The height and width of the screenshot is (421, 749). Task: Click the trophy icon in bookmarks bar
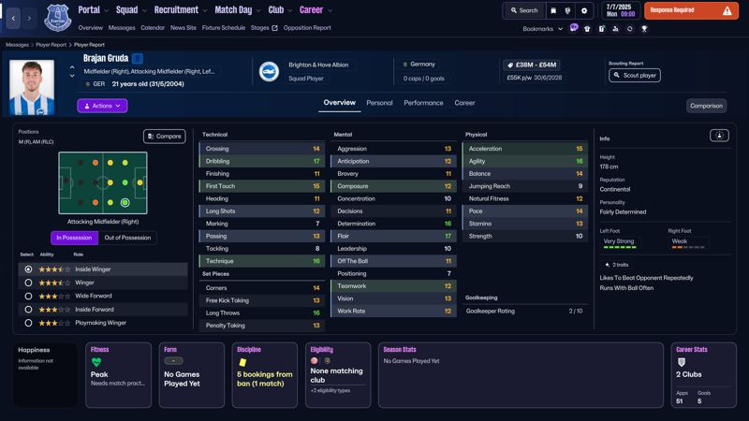coord(644,29)
